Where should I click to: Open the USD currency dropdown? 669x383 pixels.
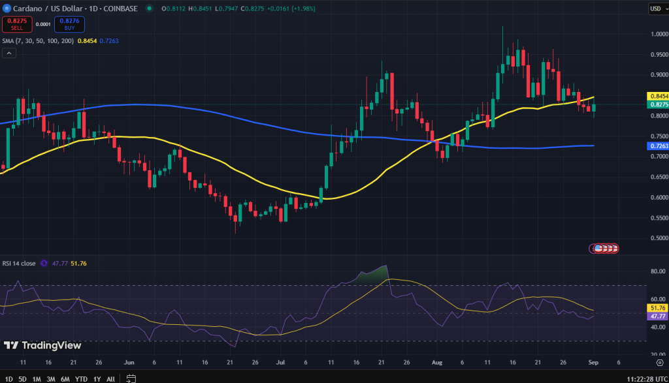[x=656, y=8]
